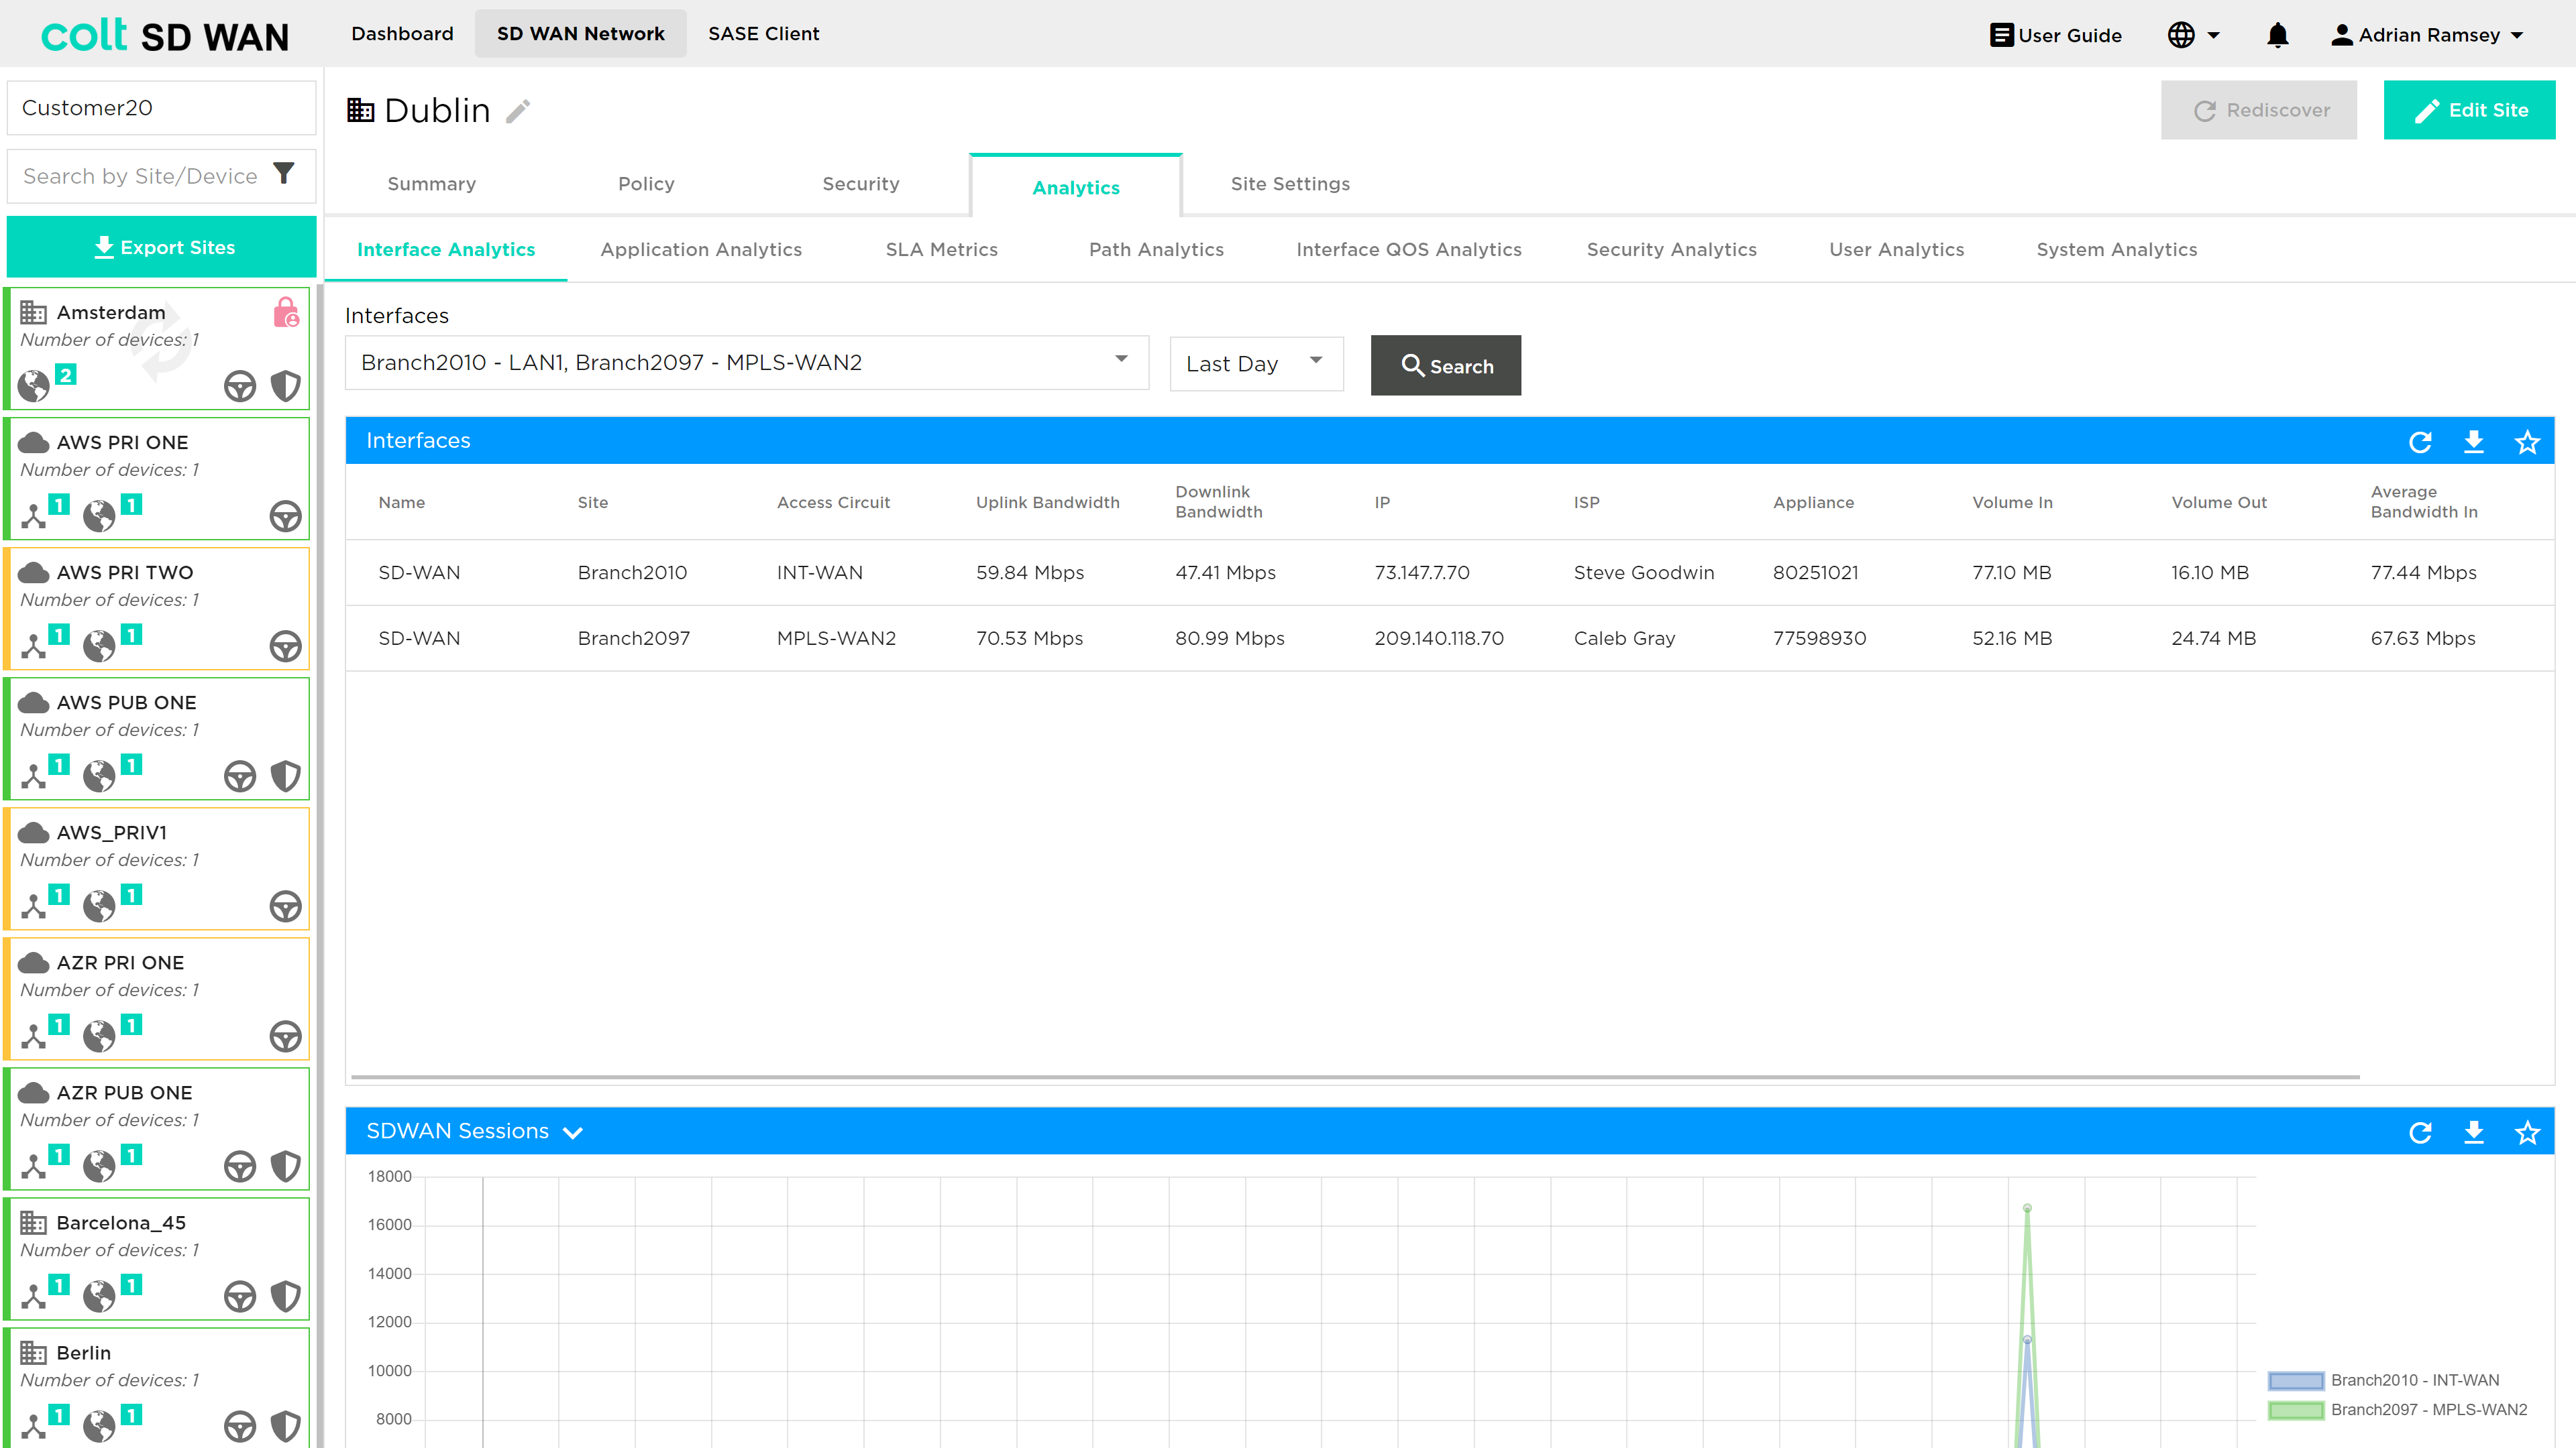Click the Rediscover button

pos(2258,110)
